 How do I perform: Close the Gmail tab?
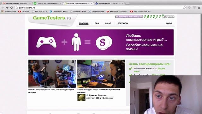(30, 3)
